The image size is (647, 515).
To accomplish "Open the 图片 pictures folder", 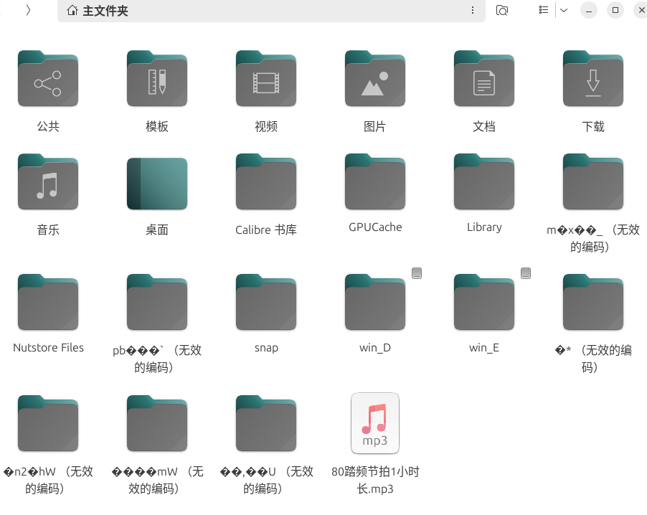I will (x=374, y=78).
